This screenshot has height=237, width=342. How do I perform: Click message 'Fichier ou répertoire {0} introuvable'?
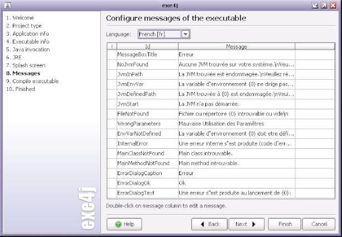point(237,114)
